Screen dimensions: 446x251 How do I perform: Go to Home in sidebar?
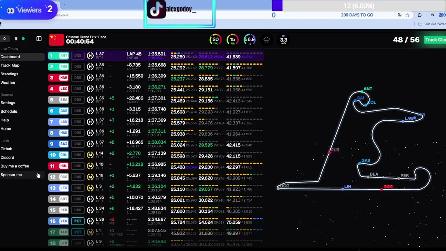coord(6,129)
